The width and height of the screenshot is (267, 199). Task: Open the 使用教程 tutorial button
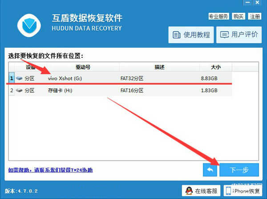pyautogui.click(x=191, y=35)
